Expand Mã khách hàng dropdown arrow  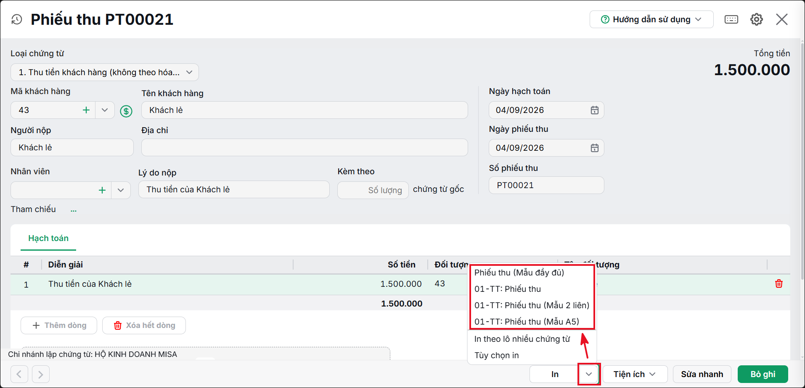coord(105,110)
